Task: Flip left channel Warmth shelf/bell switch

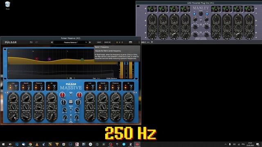Action: [29, 88]
